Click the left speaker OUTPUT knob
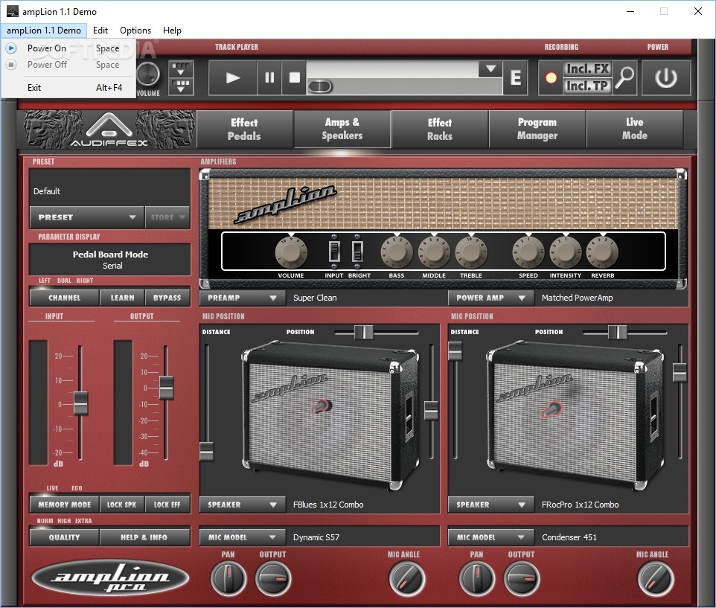Viewport: 716px width, 608px height. [272, 578]
